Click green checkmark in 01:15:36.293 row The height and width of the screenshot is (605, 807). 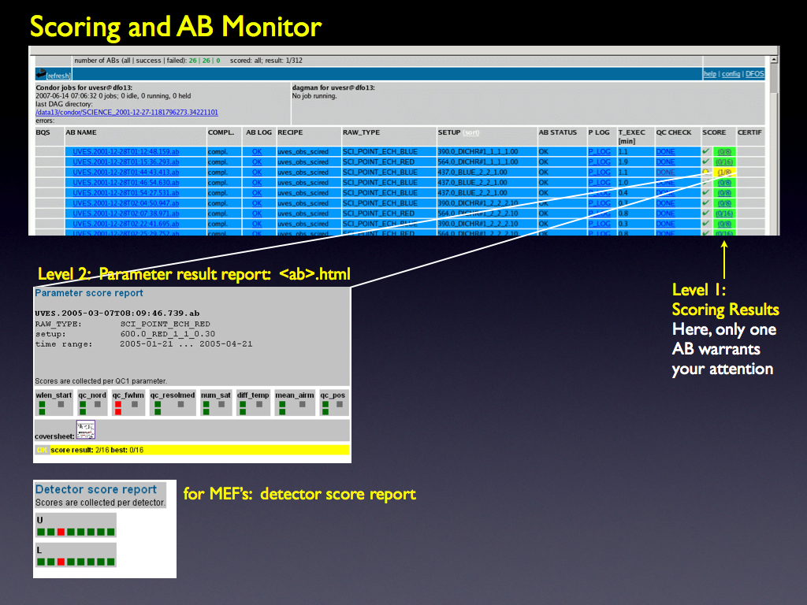[x=705, y=161]
